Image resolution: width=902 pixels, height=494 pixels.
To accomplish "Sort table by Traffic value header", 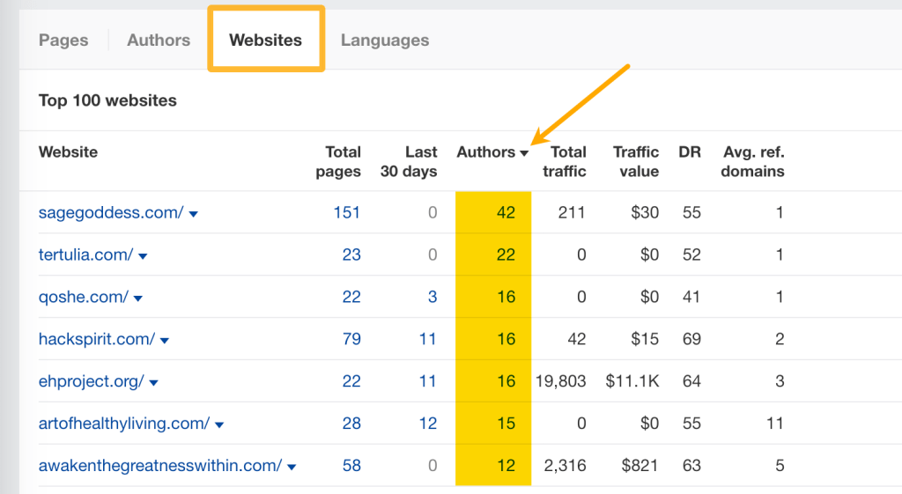I will (636, 162).
